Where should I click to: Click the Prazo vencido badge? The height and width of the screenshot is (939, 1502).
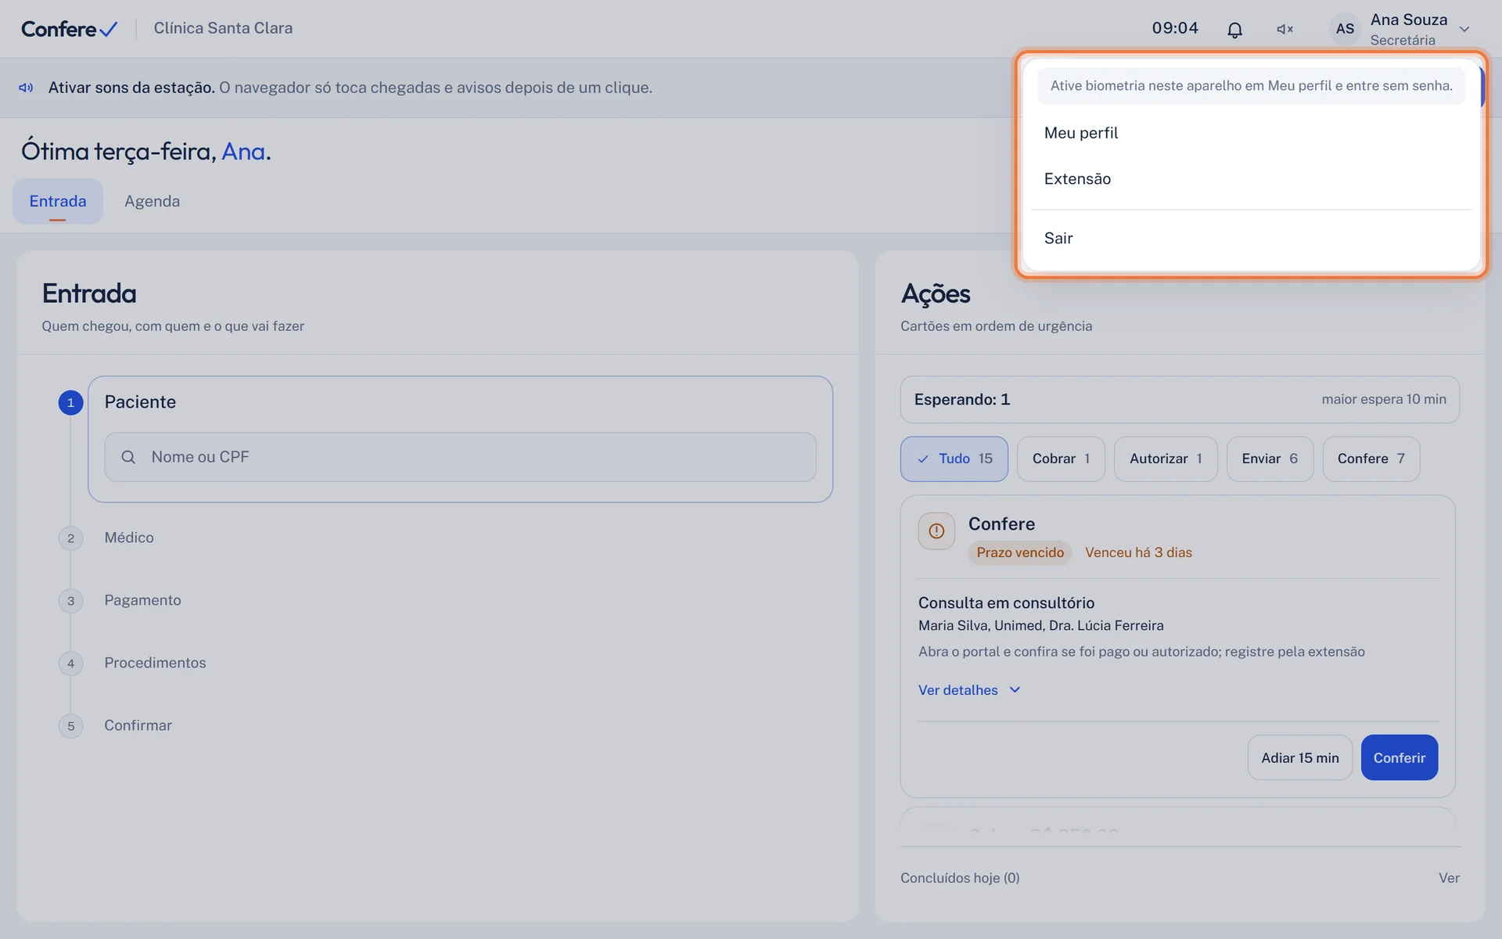click(x=1020, y=552)
